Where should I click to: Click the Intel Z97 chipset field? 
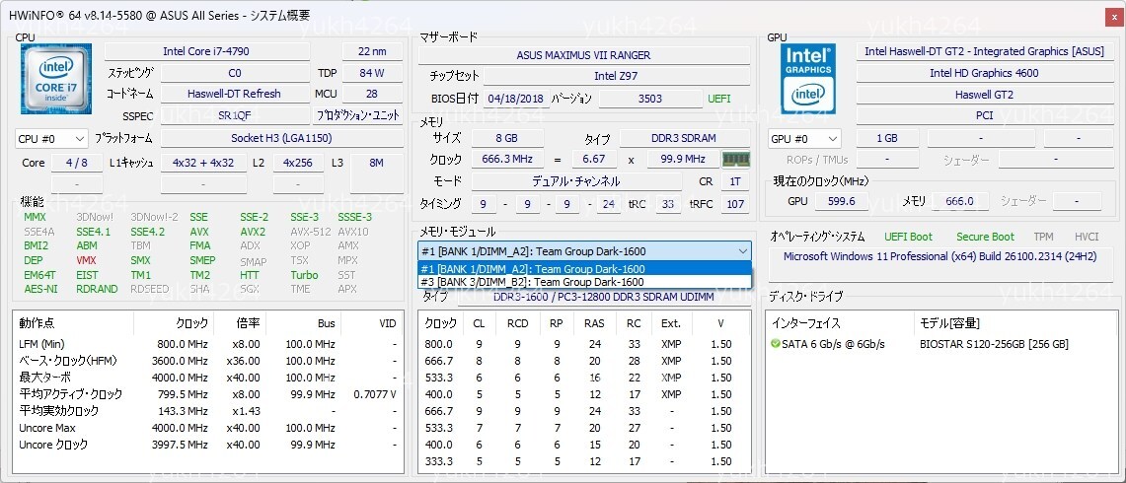tap(616, 76)
